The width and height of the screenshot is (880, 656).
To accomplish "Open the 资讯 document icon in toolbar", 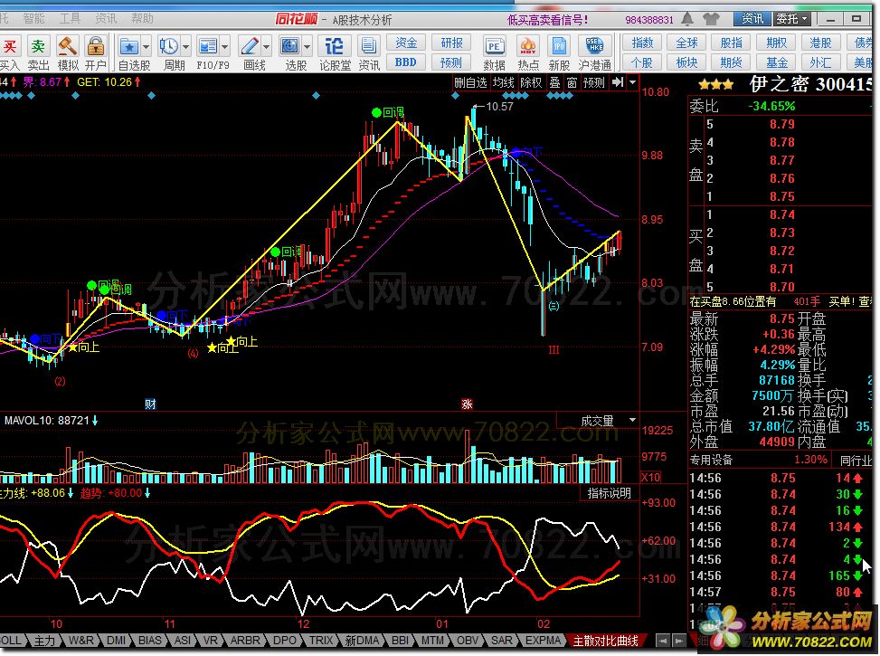I will 369,46.
